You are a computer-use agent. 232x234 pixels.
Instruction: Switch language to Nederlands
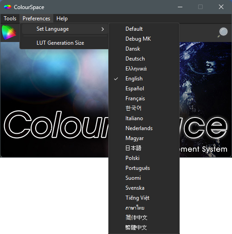144,128
